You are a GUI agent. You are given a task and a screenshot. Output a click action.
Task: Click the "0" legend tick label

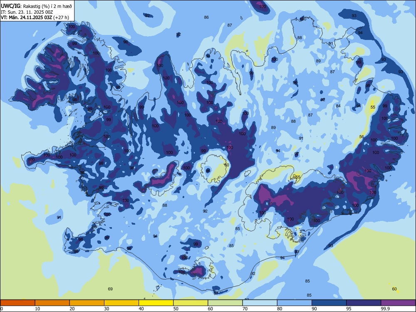2,309
